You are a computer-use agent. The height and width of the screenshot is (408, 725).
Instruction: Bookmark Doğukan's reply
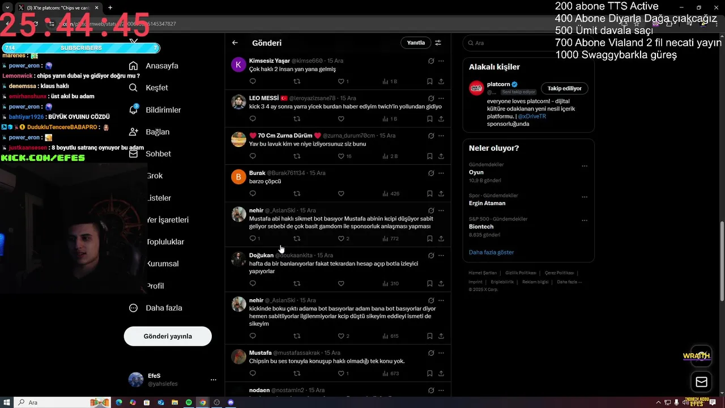tap(430, 284)
